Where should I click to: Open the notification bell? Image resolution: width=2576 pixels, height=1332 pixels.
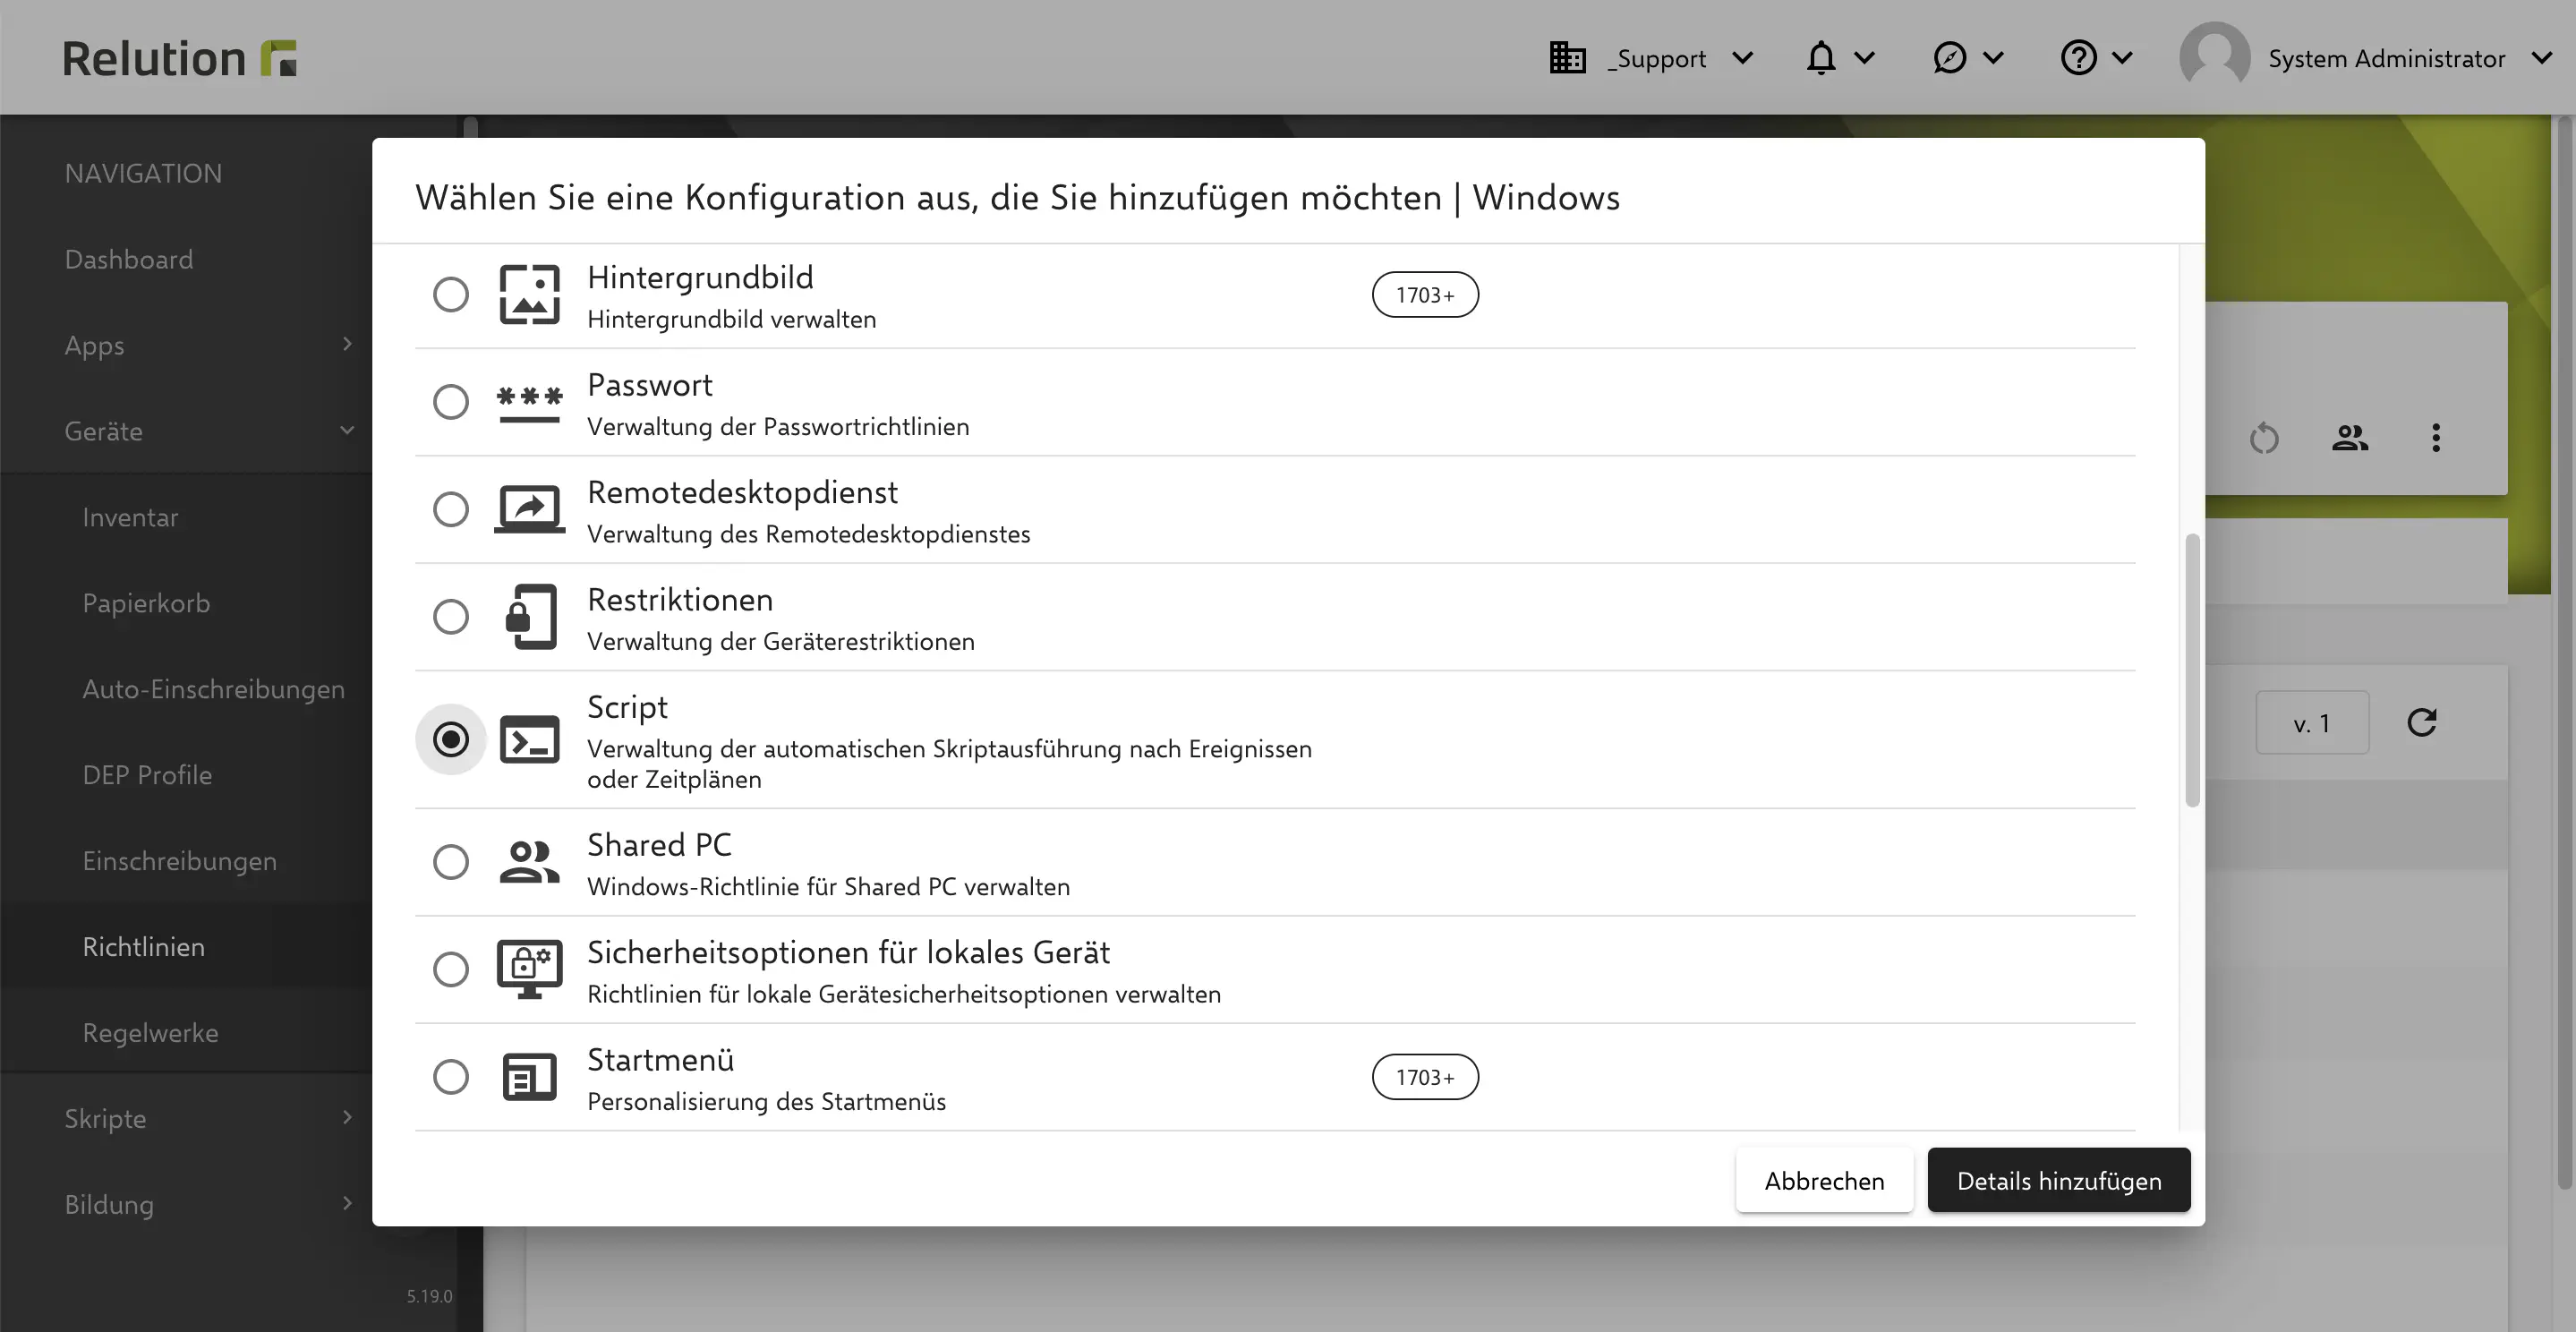(1821, 58)
